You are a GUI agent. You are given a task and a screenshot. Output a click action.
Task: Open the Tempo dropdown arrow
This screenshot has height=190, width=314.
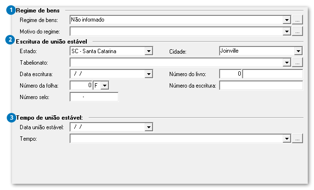click(x=287, y=139)
